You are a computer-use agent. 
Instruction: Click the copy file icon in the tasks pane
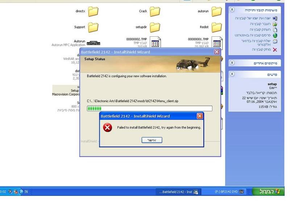(x=275, y=30)
